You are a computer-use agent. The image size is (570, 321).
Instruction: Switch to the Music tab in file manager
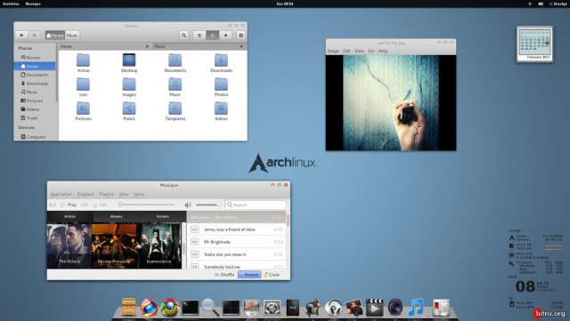tap(199, 46)
